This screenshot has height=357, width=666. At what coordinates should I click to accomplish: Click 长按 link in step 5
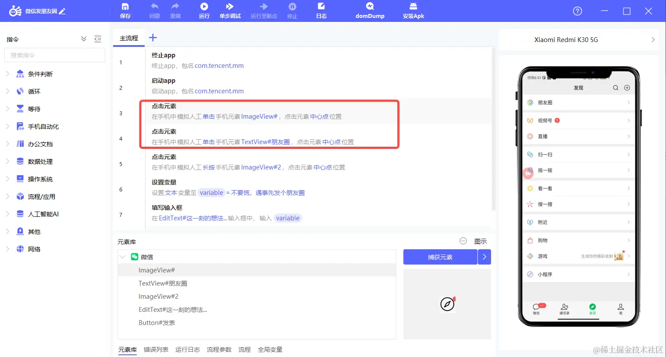tap(209, 167)
